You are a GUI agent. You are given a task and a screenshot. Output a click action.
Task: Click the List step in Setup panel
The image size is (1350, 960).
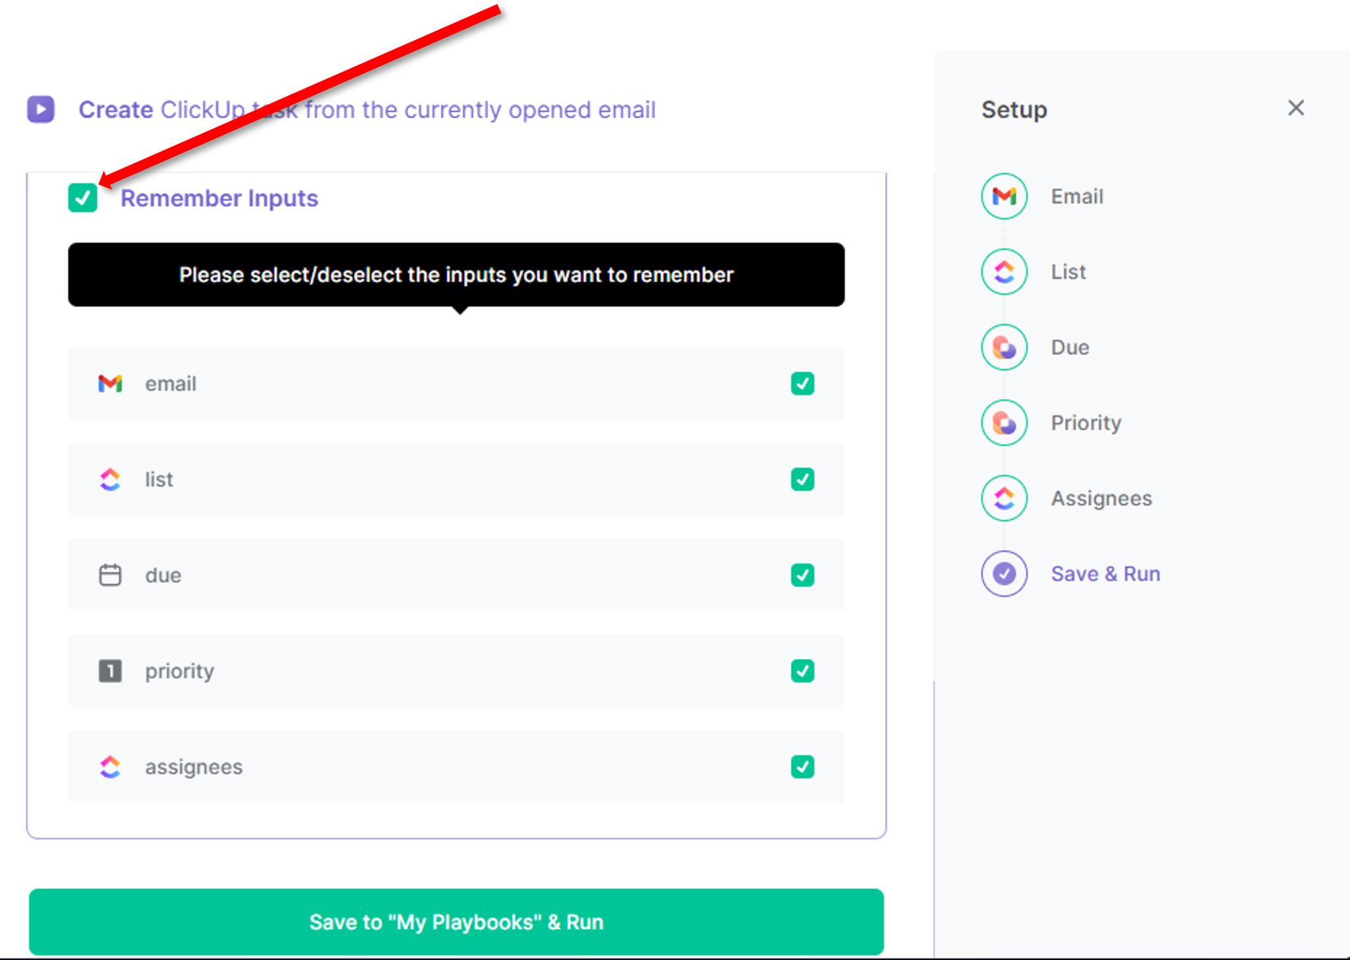point(1004,271)
